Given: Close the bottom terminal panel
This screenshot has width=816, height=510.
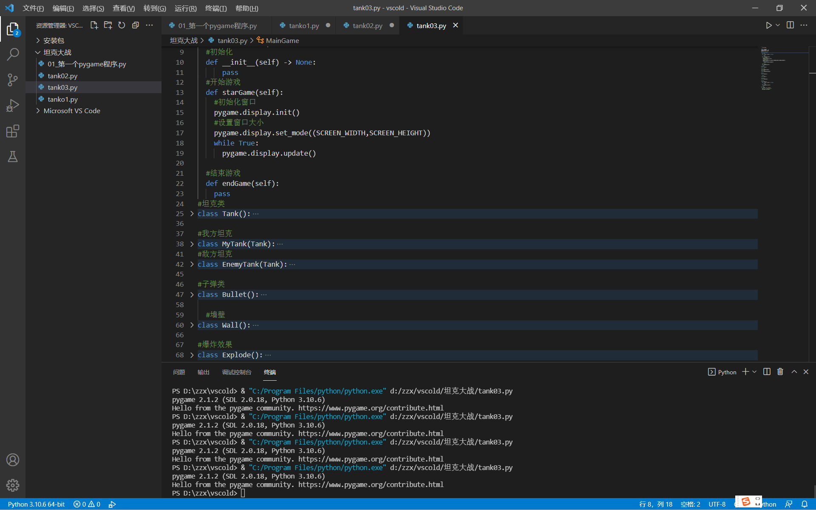Looking at the screenshot, I should point(806,372).
